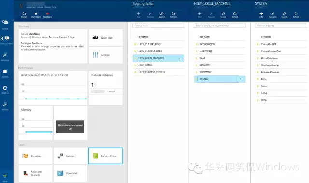309x183 pixels.
Task: Open the Registry Editor tool tile
Action: coord(105,156)
